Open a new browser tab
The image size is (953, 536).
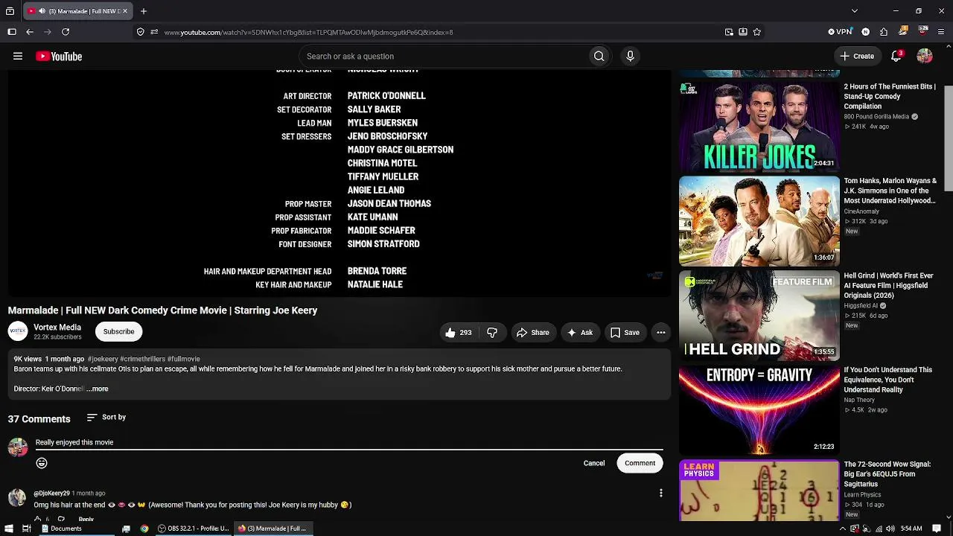tap(144, 11)
